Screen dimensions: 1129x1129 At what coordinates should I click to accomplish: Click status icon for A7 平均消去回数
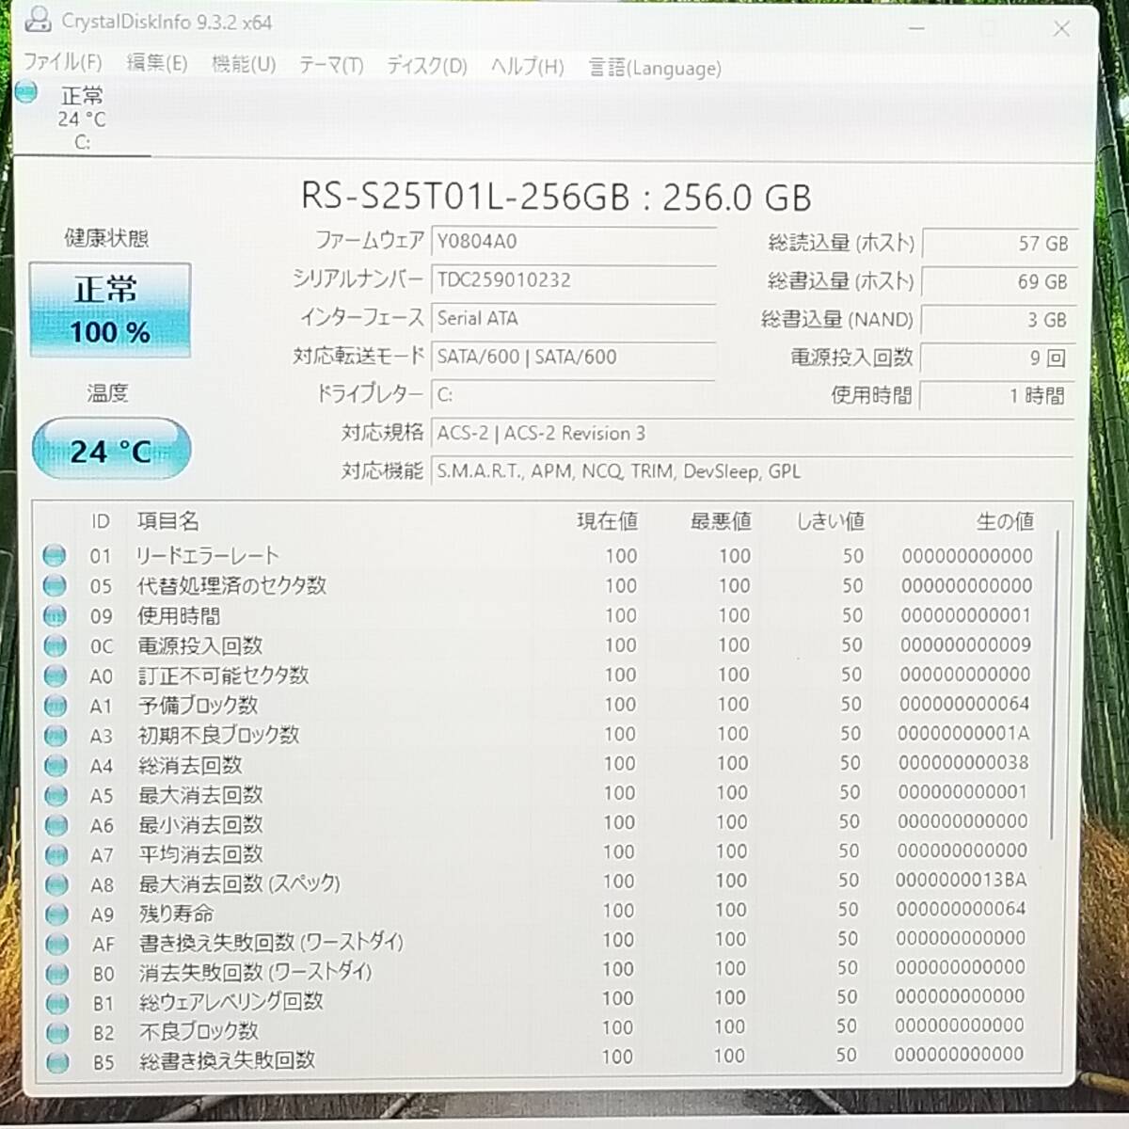(x=56, y=854)
